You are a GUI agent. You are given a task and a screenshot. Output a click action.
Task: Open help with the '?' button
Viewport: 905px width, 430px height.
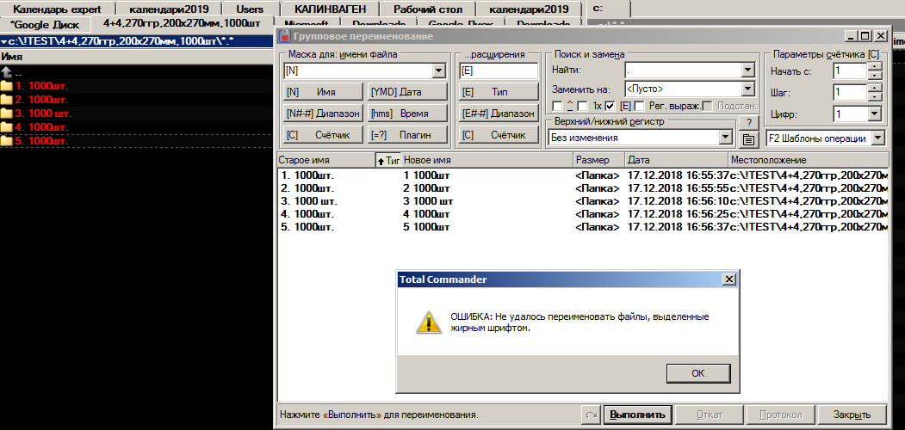coord(748,122)
